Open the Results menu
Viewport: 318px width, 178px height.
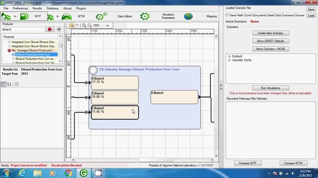click(x=37, y=8)
